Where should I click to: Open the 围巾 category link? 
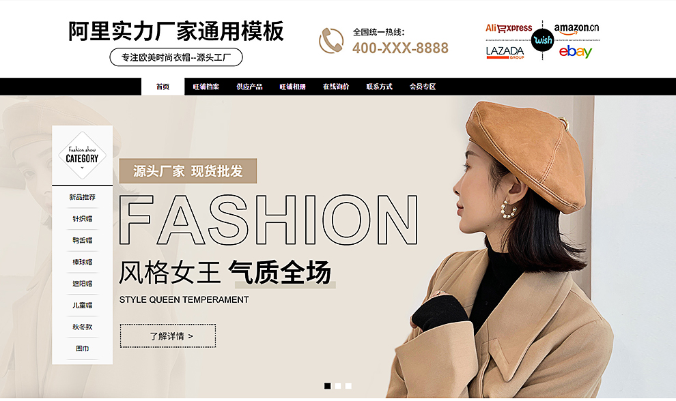pos(83,348)
